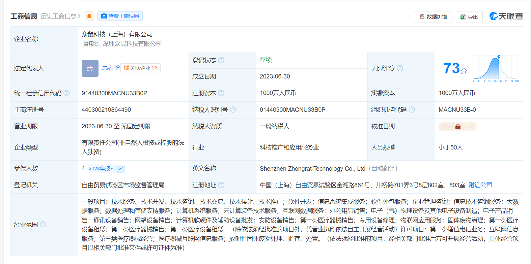531x264 pixels.
Task: Click help icon next to 登记状态
Action: pyautogui.click(x=221, y=60)
